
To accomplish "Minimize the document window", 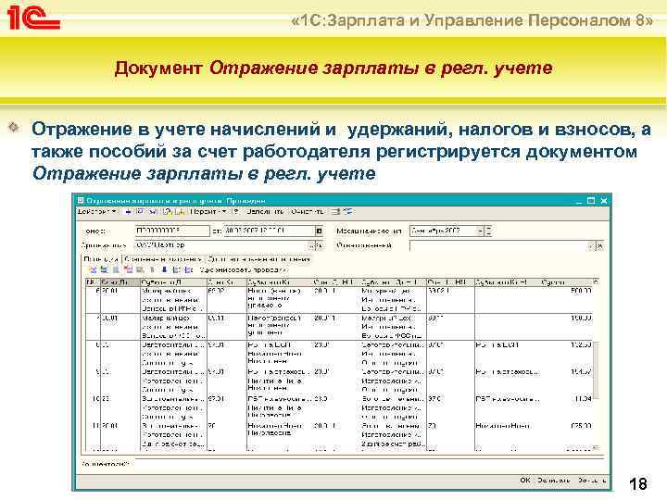I will 578,201.
